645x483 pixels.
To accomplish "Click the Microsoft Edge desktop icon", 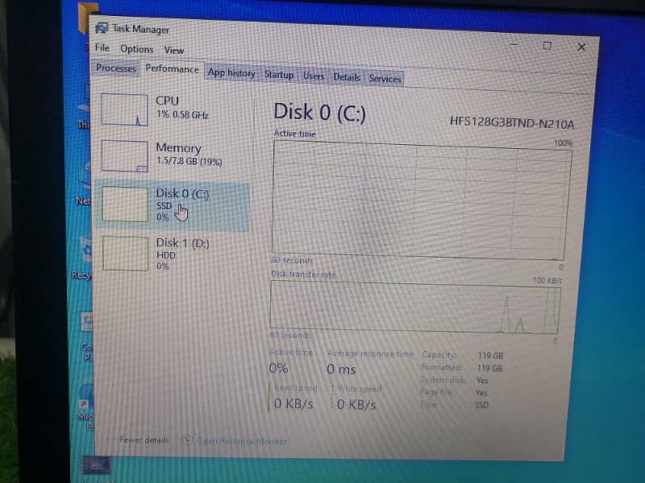I will 86,407.
